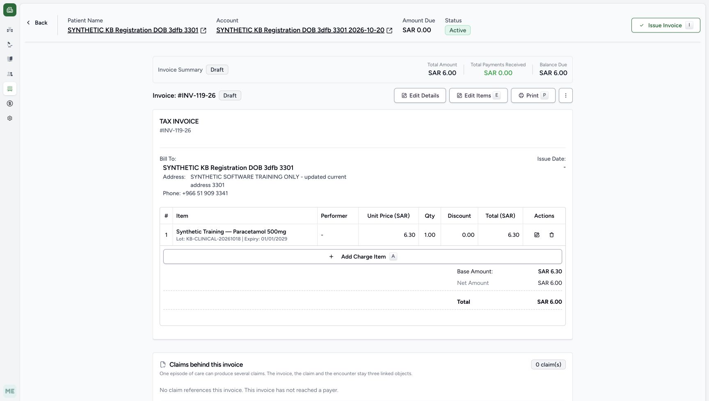Click the Discount value 0.00

pyautogui.click(x=468, y=235)
